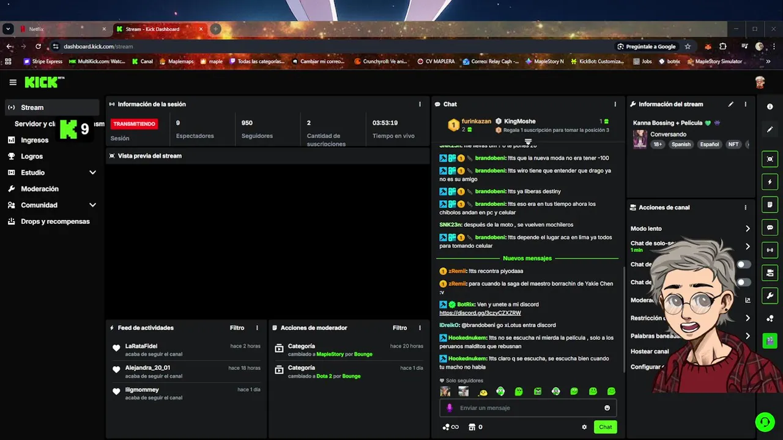Click Hostear canal
This screenshot has width=783, height=440.
[x=650, y=351]
